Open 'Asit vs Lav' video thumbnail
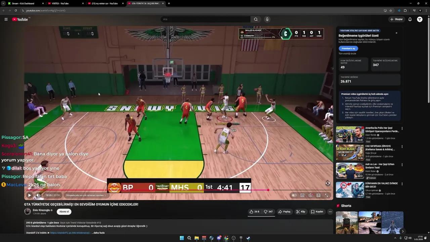The width and height of the screenshot is (430, 242). (x=350, y=171)
